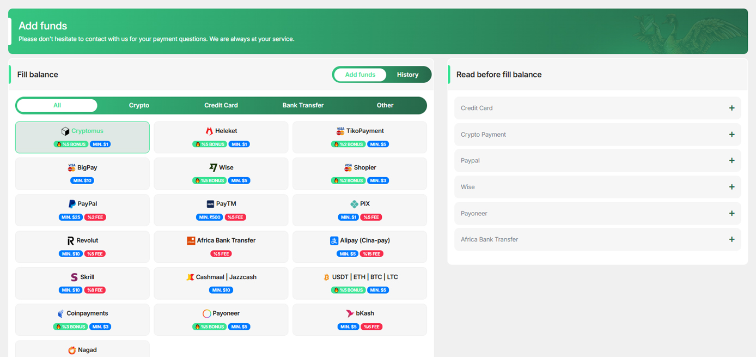
Task: Expand the Crypto Payment info section
Action: (598, 134)
